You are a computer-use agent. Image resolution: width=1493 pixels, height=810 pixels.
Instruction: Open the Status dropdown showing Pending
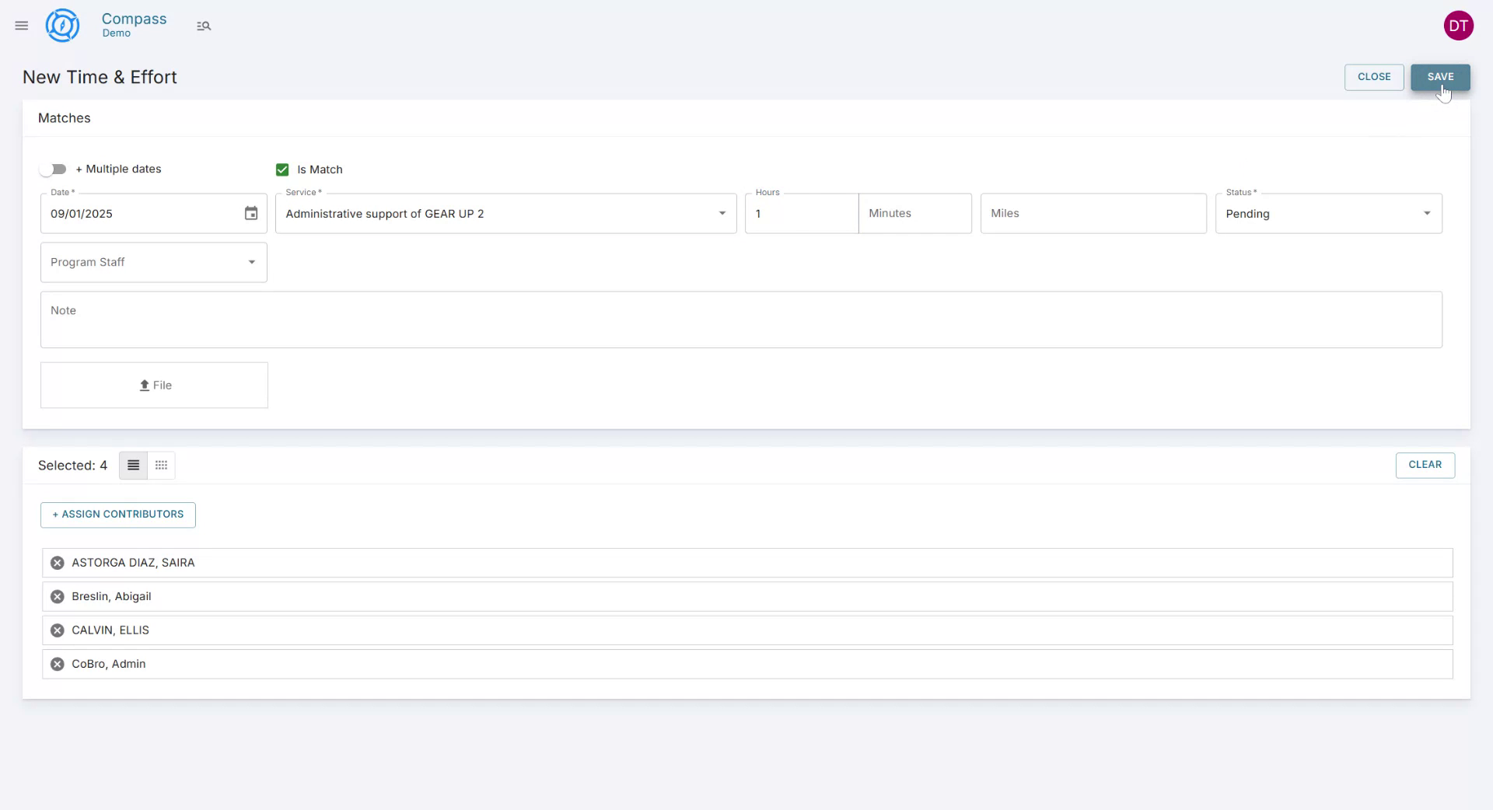click(1428, 213)
